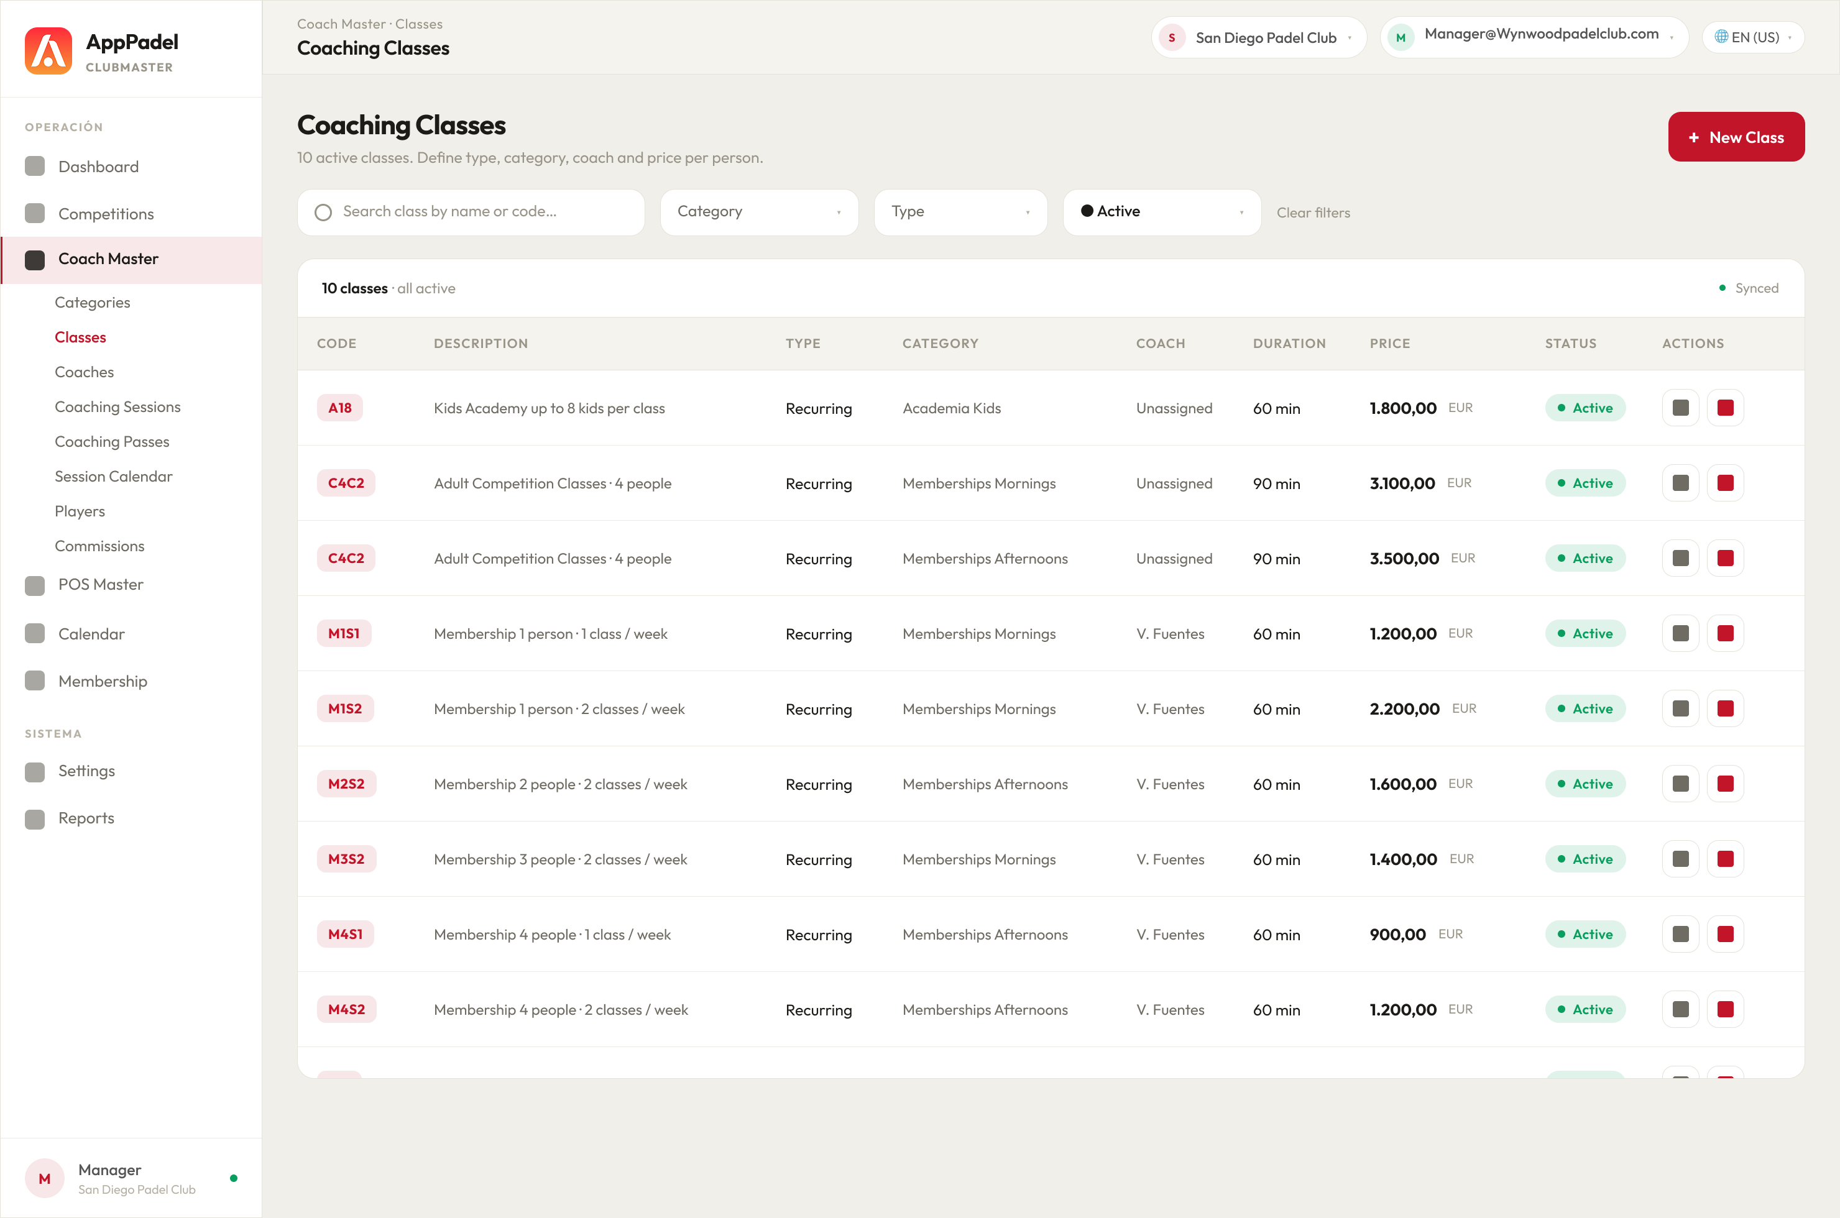1840x1218 pixels.
Task: Click the AppPadel logo icon
Action: tap(48, 50)
